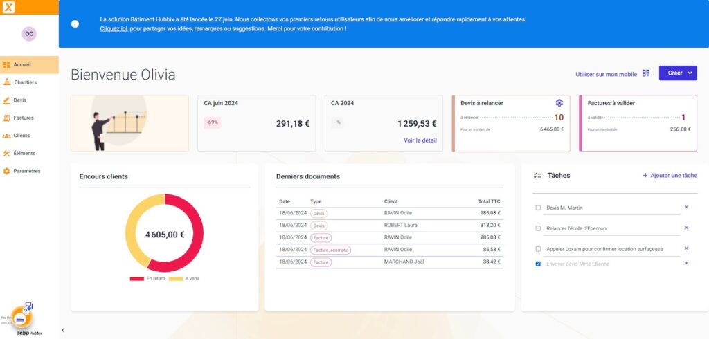This screenshot has width=709, height=339.
Task: Check the Devis M. Martin task
Action: [x=538, y=208]
